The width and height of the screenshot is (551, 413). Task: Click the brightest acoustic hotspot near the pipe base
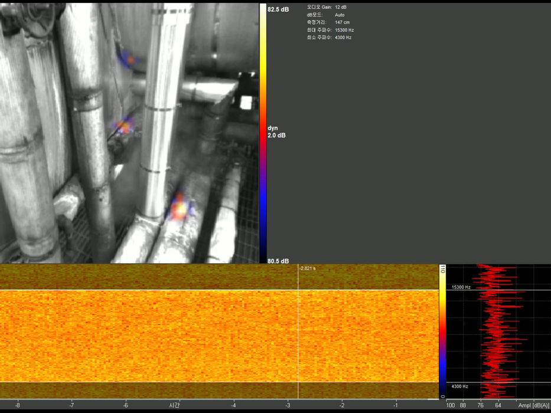(x=181, y=208)
